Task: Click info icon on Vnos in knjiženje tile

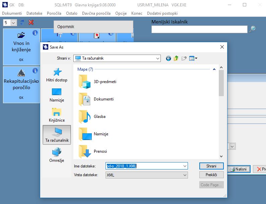Action: coord(35,33)
